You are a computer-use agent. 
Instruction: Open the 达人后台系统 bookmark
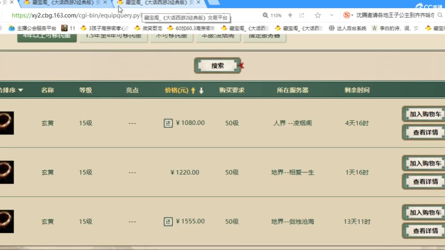[347, 28]
